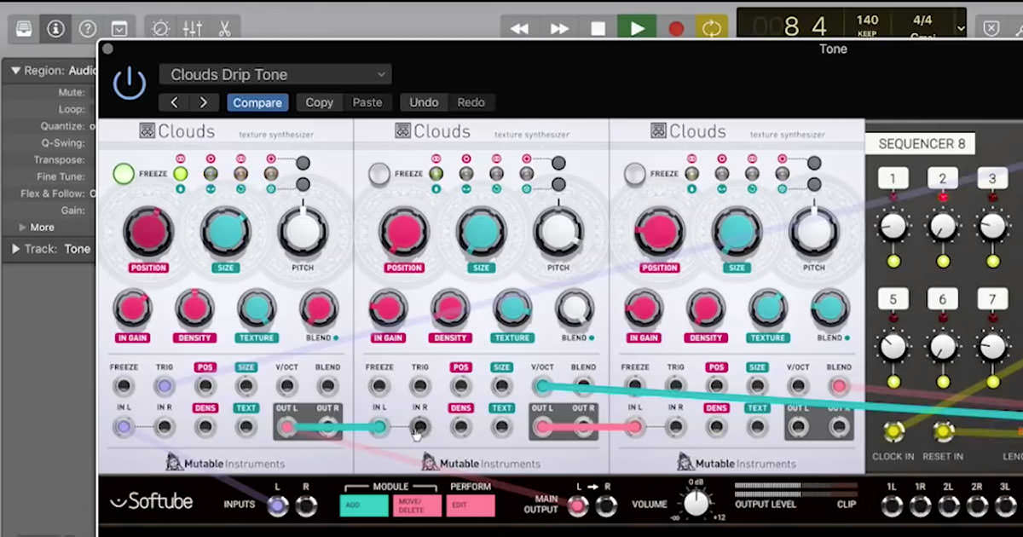Click the green module ADD button
1023x537 pixels.
tap(364, 506)
